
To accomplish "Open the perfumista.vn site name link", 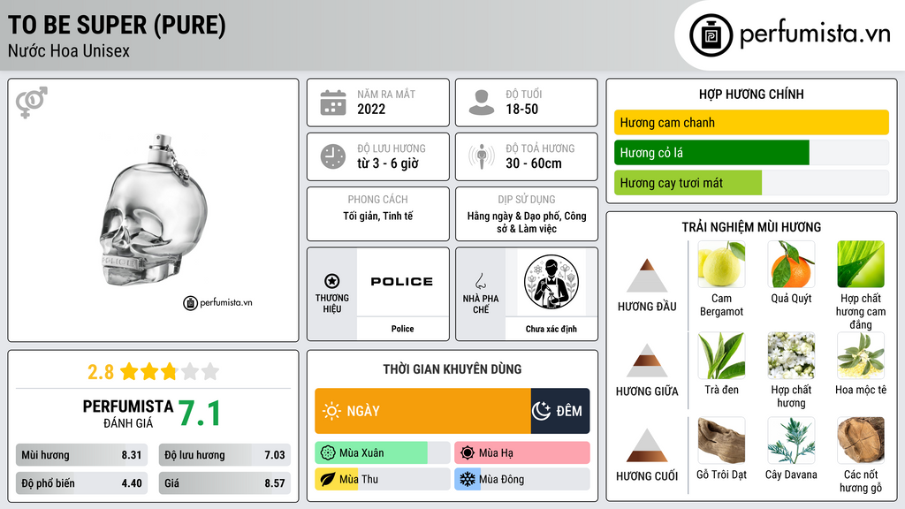I will coord(815,34).
